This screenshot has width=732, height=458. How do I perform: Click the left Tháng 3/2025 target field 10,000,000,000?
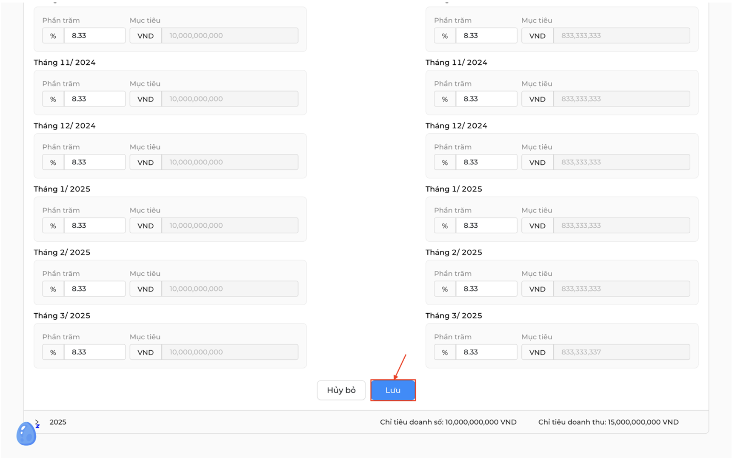click(x=230, y=352)
